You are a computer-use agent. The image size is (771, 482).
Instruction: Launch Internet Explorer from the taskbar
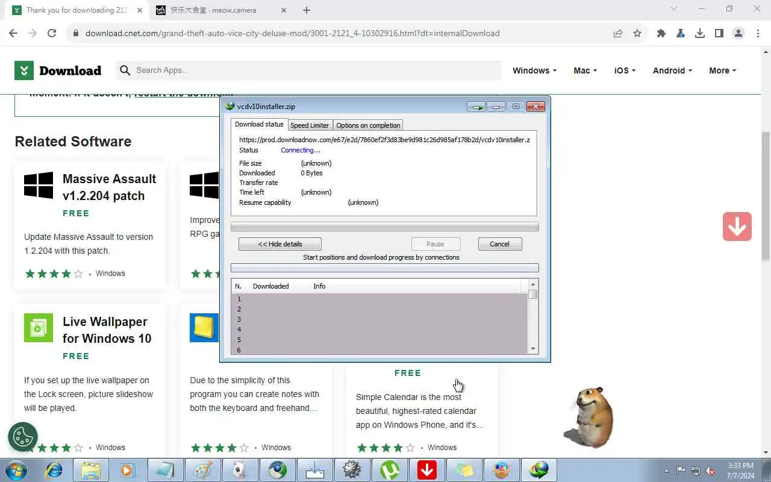point(54,470)
